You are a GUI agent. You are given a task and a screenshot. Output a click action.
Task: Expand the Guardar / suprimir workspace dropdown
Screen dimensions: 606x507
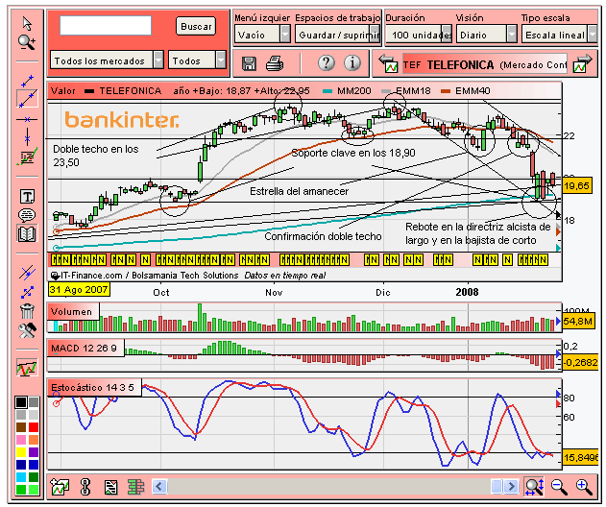click(x=337, y=35)
